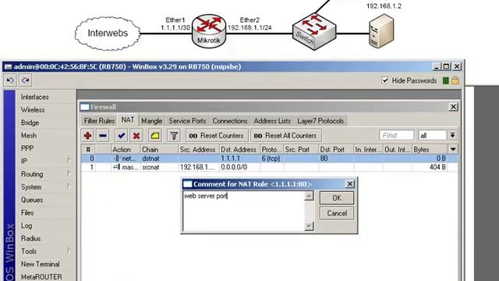Click the blue minus Remove rule icon
499x281 pixels.
tap(103, 136)
